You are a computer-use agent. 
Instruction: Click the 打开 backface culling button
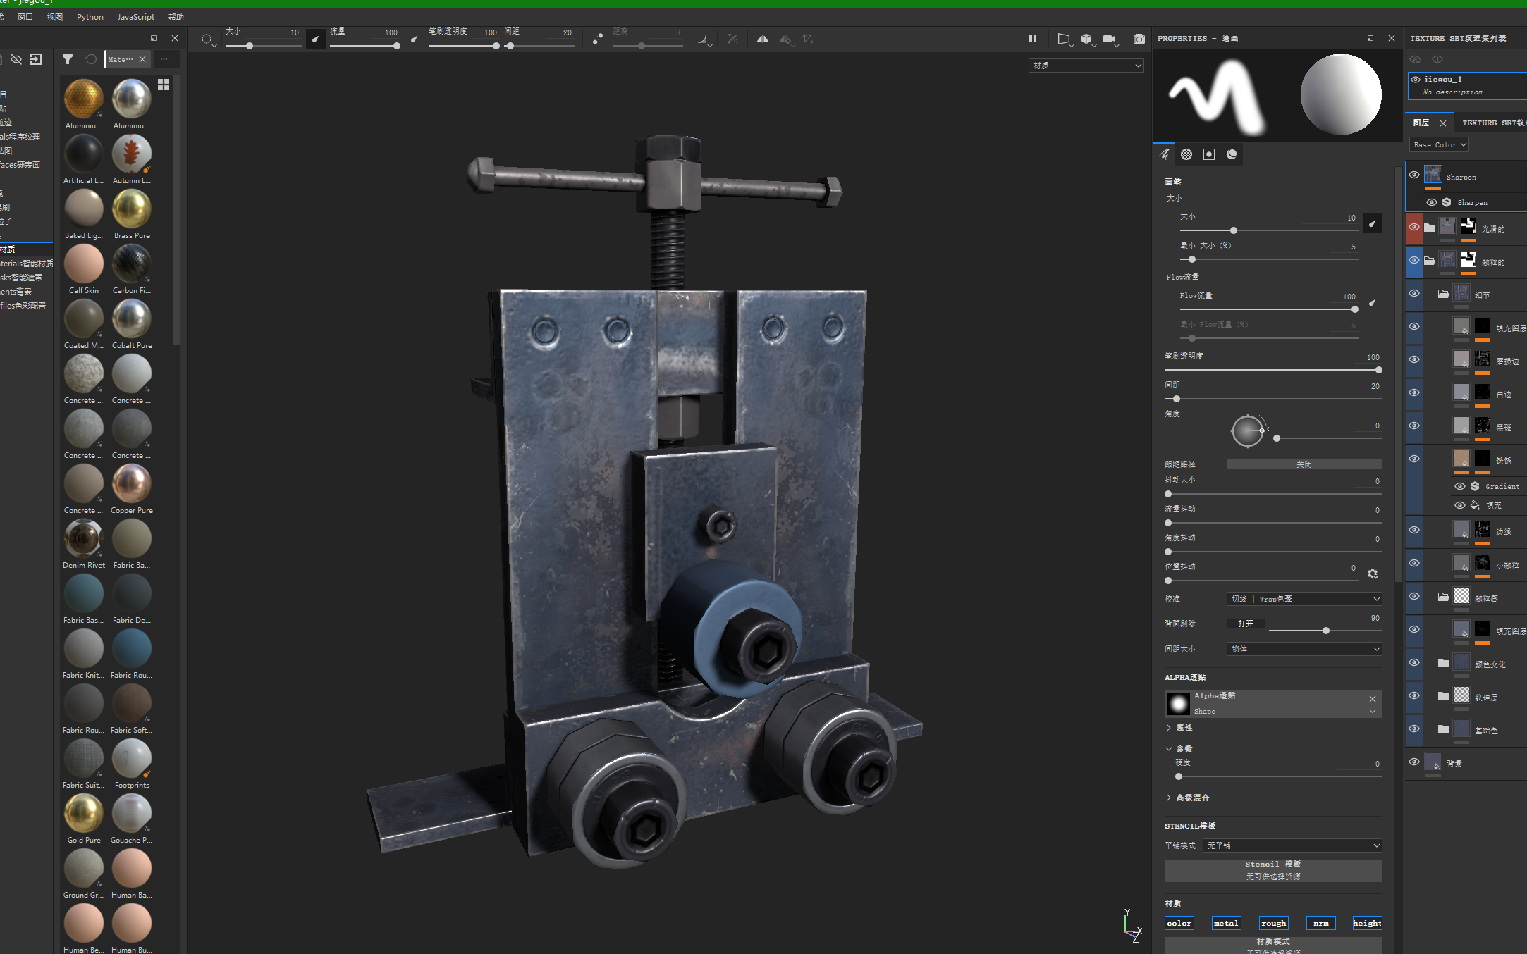[1246, 624]
